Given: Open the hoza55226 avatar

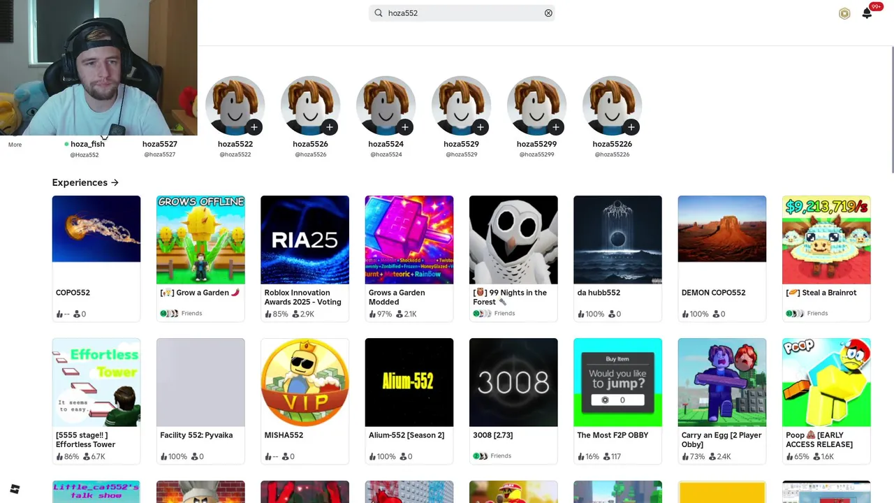Looking at the screenshot, I should 612,105.
